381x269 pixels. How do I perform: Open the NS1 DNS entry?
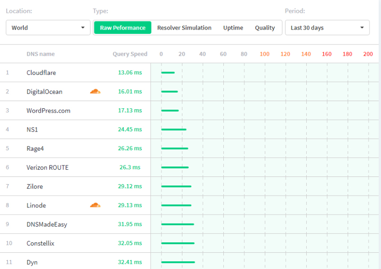point(32,130)
